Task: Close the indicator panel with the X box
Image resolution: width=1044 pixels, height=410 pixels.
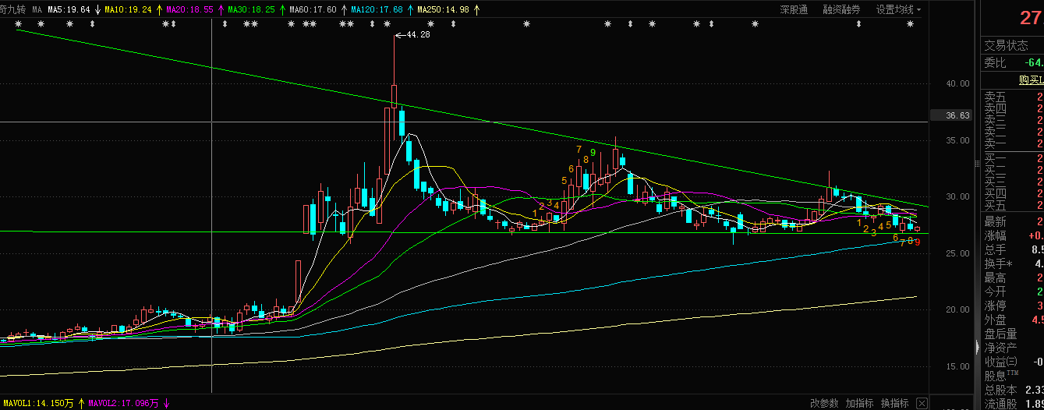Action: point(922,403)
